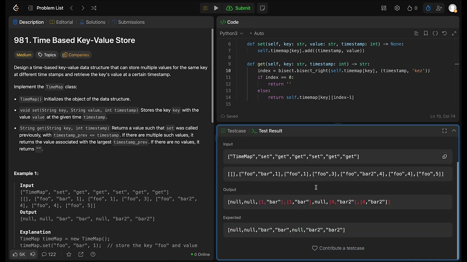The image size is (467, 262).
Task: Select the Test Result tab
Action: (267, 131)
